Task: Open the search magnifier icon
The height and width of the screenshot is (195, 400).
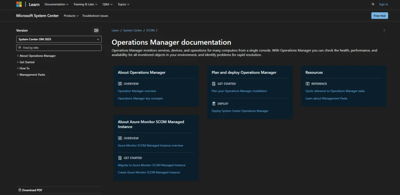Action: (373, 4)
